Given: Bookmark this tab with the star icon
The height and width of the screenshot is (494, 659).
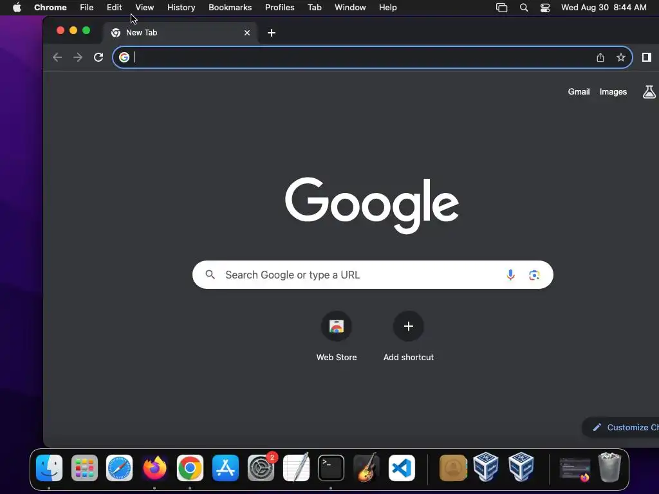Looking at the screenshot, I should 621,57.
